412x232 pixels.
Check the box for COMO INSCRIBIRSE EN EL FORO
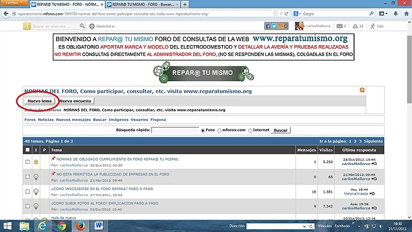(28, 192)
